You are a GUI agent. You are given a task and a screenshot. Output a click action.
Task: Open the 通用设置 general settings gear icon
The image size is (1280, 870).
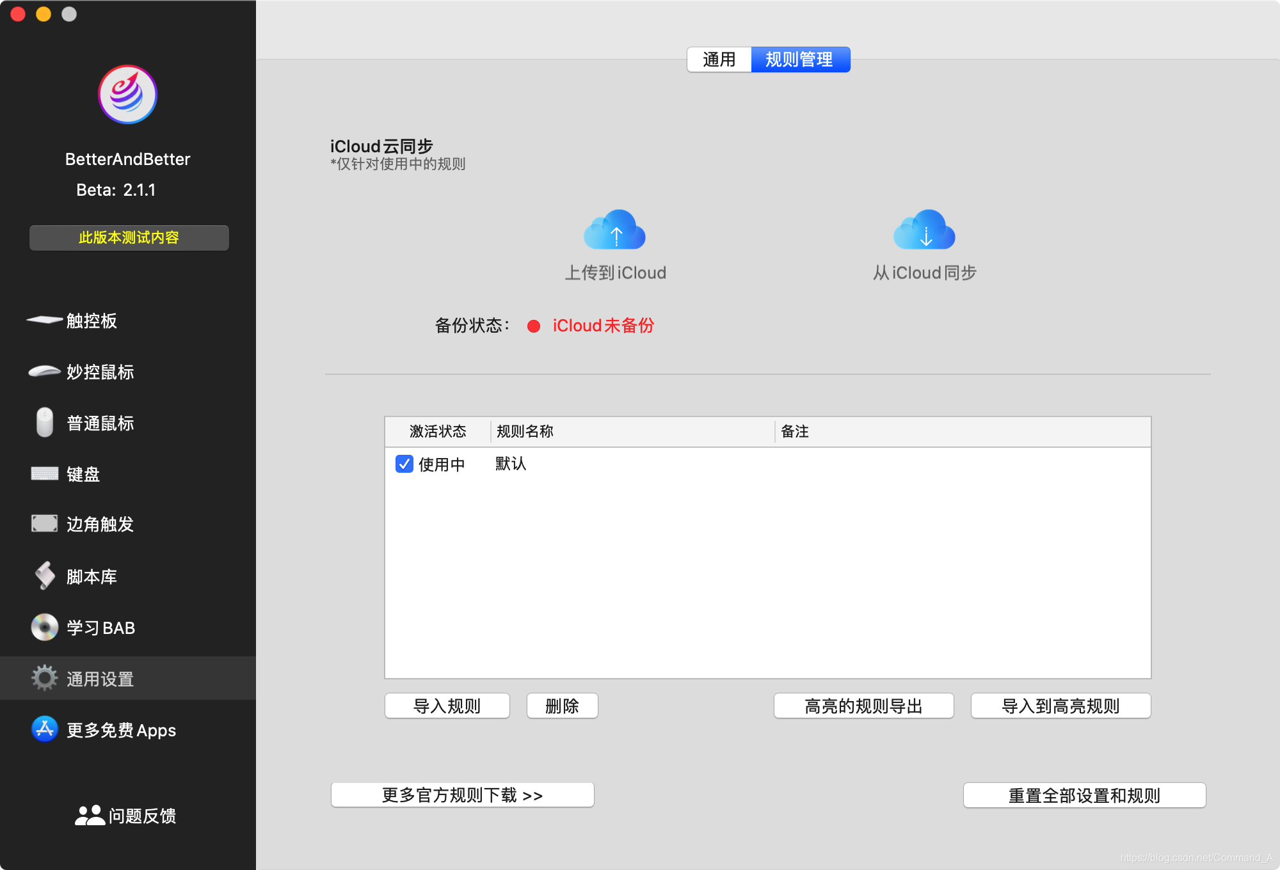click(x=47, y=677)
